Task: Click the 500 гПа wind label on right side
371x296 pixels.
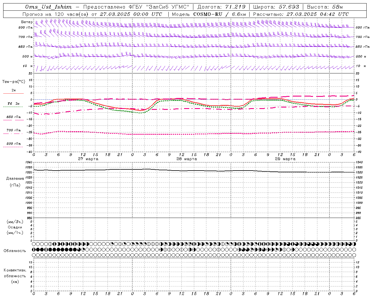Action: coord(362,27)
